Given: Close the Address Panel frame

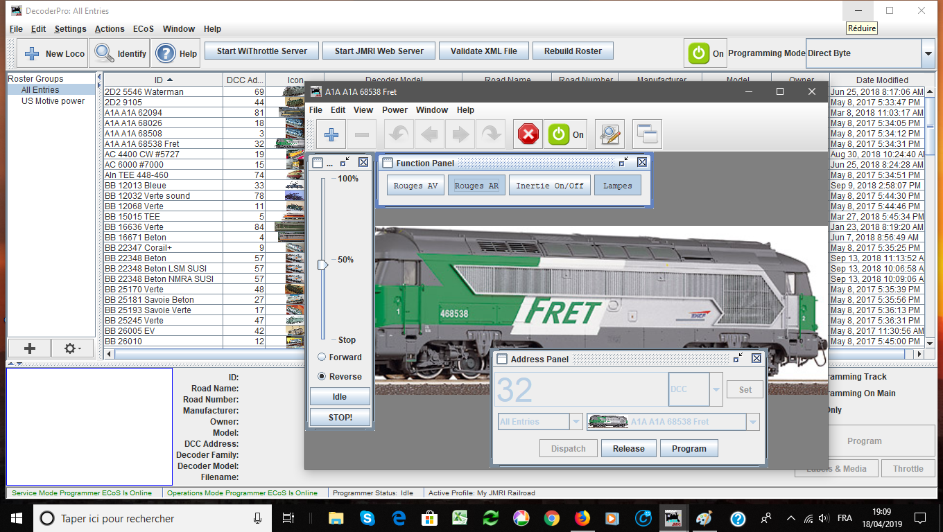Looking at the screenshot, I should [x=756, y=358].
